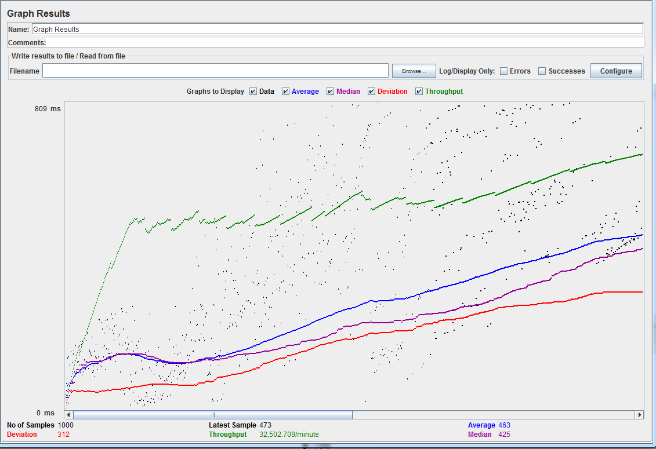Click the Throughput value 32,502.709/minute
The height and width of the screenshot is (449, 656).
289,435
